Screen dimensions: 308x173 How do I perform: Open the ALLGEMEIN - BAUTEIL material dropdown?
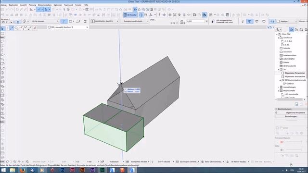click(104, 21)
